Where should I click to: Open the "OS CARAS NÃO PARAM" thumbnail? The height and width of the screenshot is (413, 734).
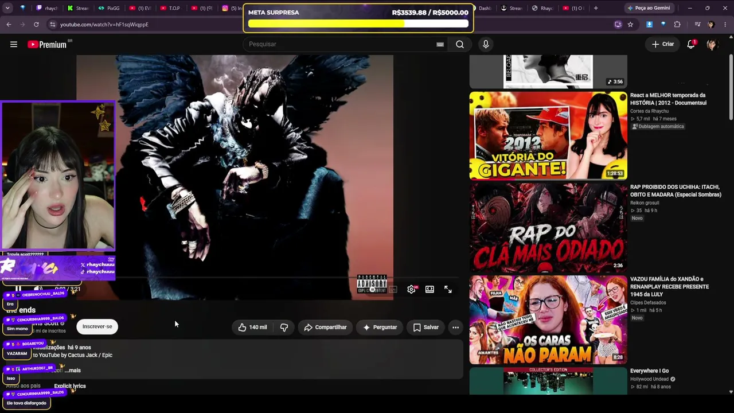[x=548, y=320]
